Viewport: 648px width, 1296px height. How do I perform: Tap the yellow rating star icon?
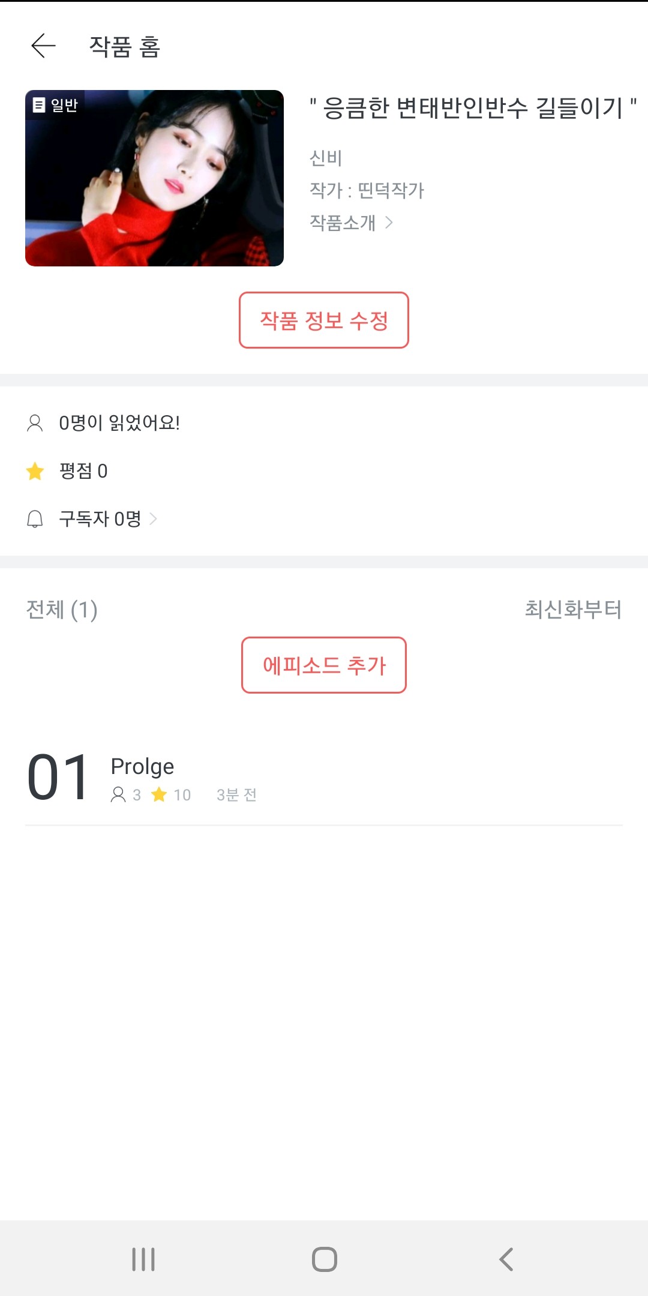(35, 471)
